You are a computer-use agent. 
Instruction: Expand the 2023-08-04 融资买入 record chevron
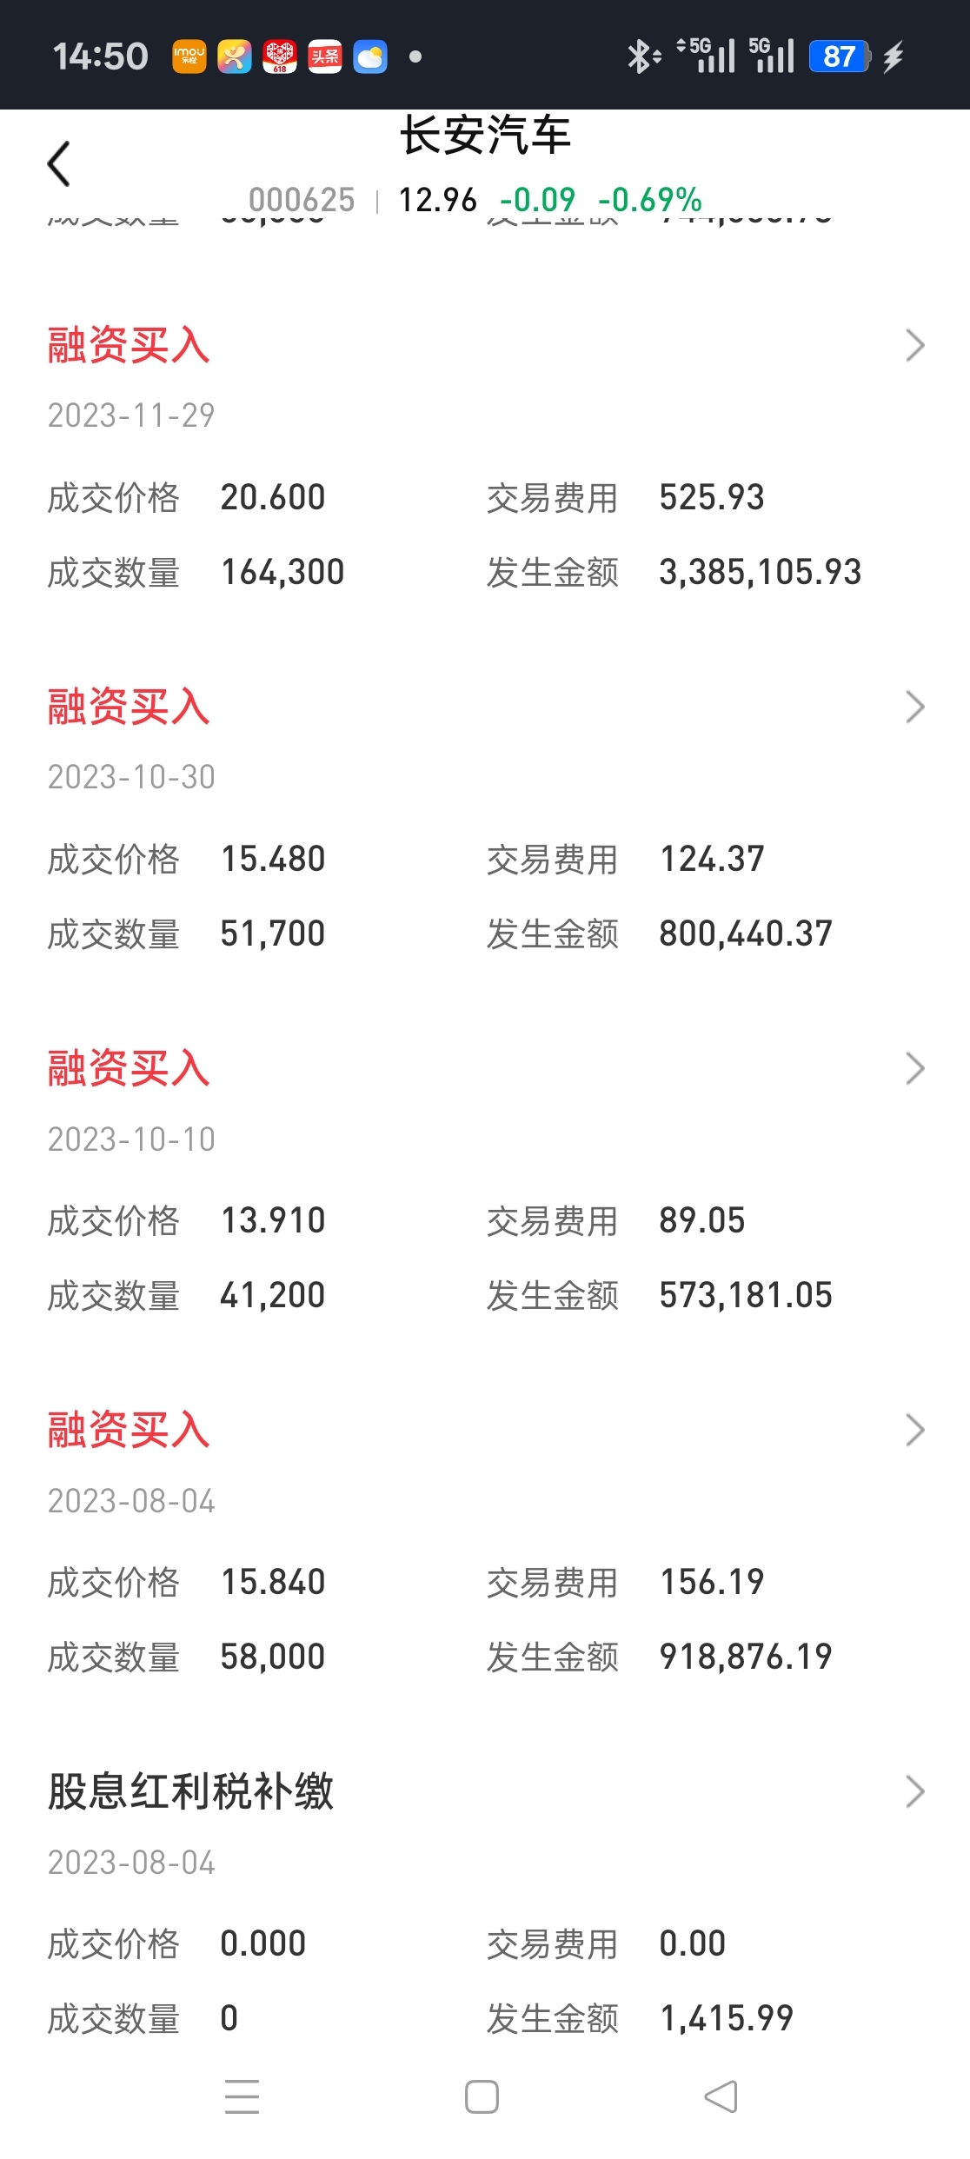[x=914, y=1430]
